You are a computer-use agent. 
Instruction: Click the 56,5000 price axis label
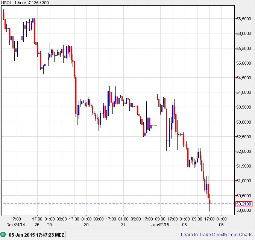tap(244, 19)
